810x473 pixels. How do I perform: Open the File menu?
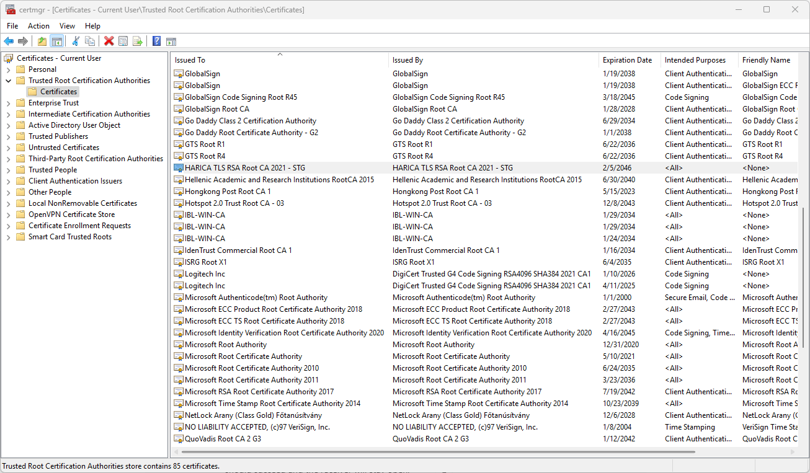(12, 26)
